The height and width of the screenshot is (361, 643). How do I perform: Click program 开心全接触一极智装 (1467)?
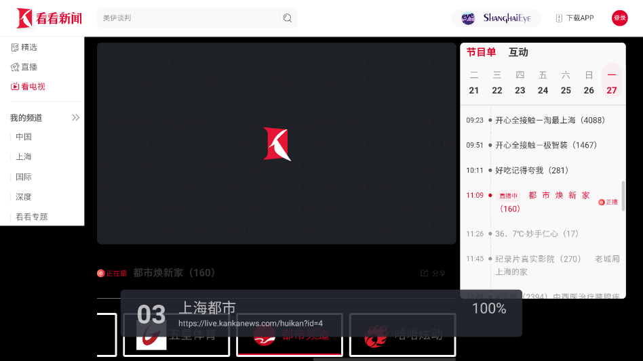click(546, 146)
